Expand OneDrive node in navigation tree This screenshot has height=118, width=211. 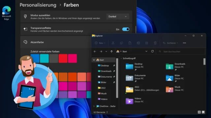tap(94, 106)
